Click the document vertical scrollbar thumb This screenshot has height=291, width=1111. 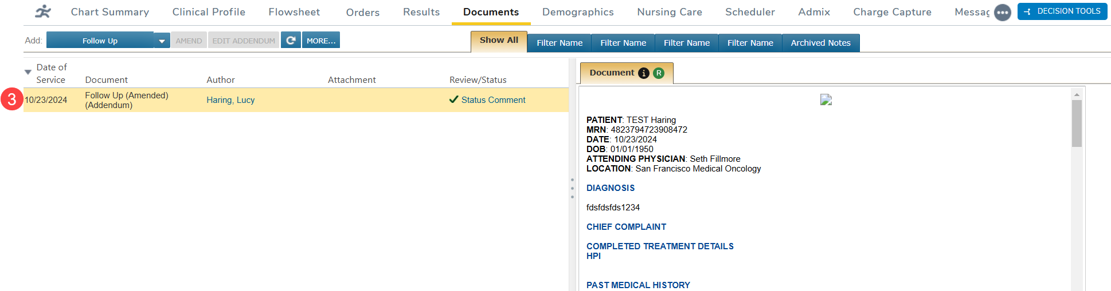click(1077, 123)
